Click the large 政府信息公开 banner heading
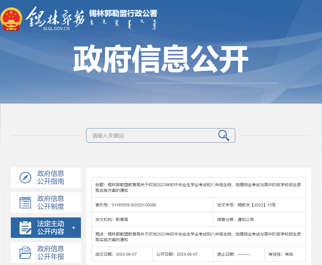 click(160, 60)
